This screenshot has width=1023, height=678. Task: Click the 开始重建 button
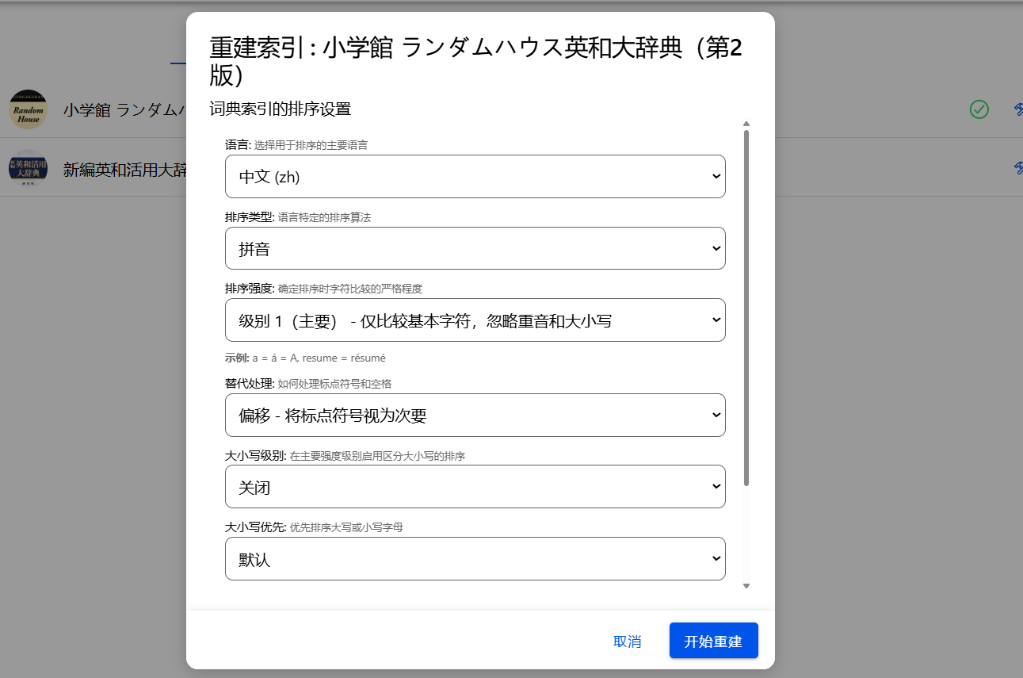pos(713,641)
